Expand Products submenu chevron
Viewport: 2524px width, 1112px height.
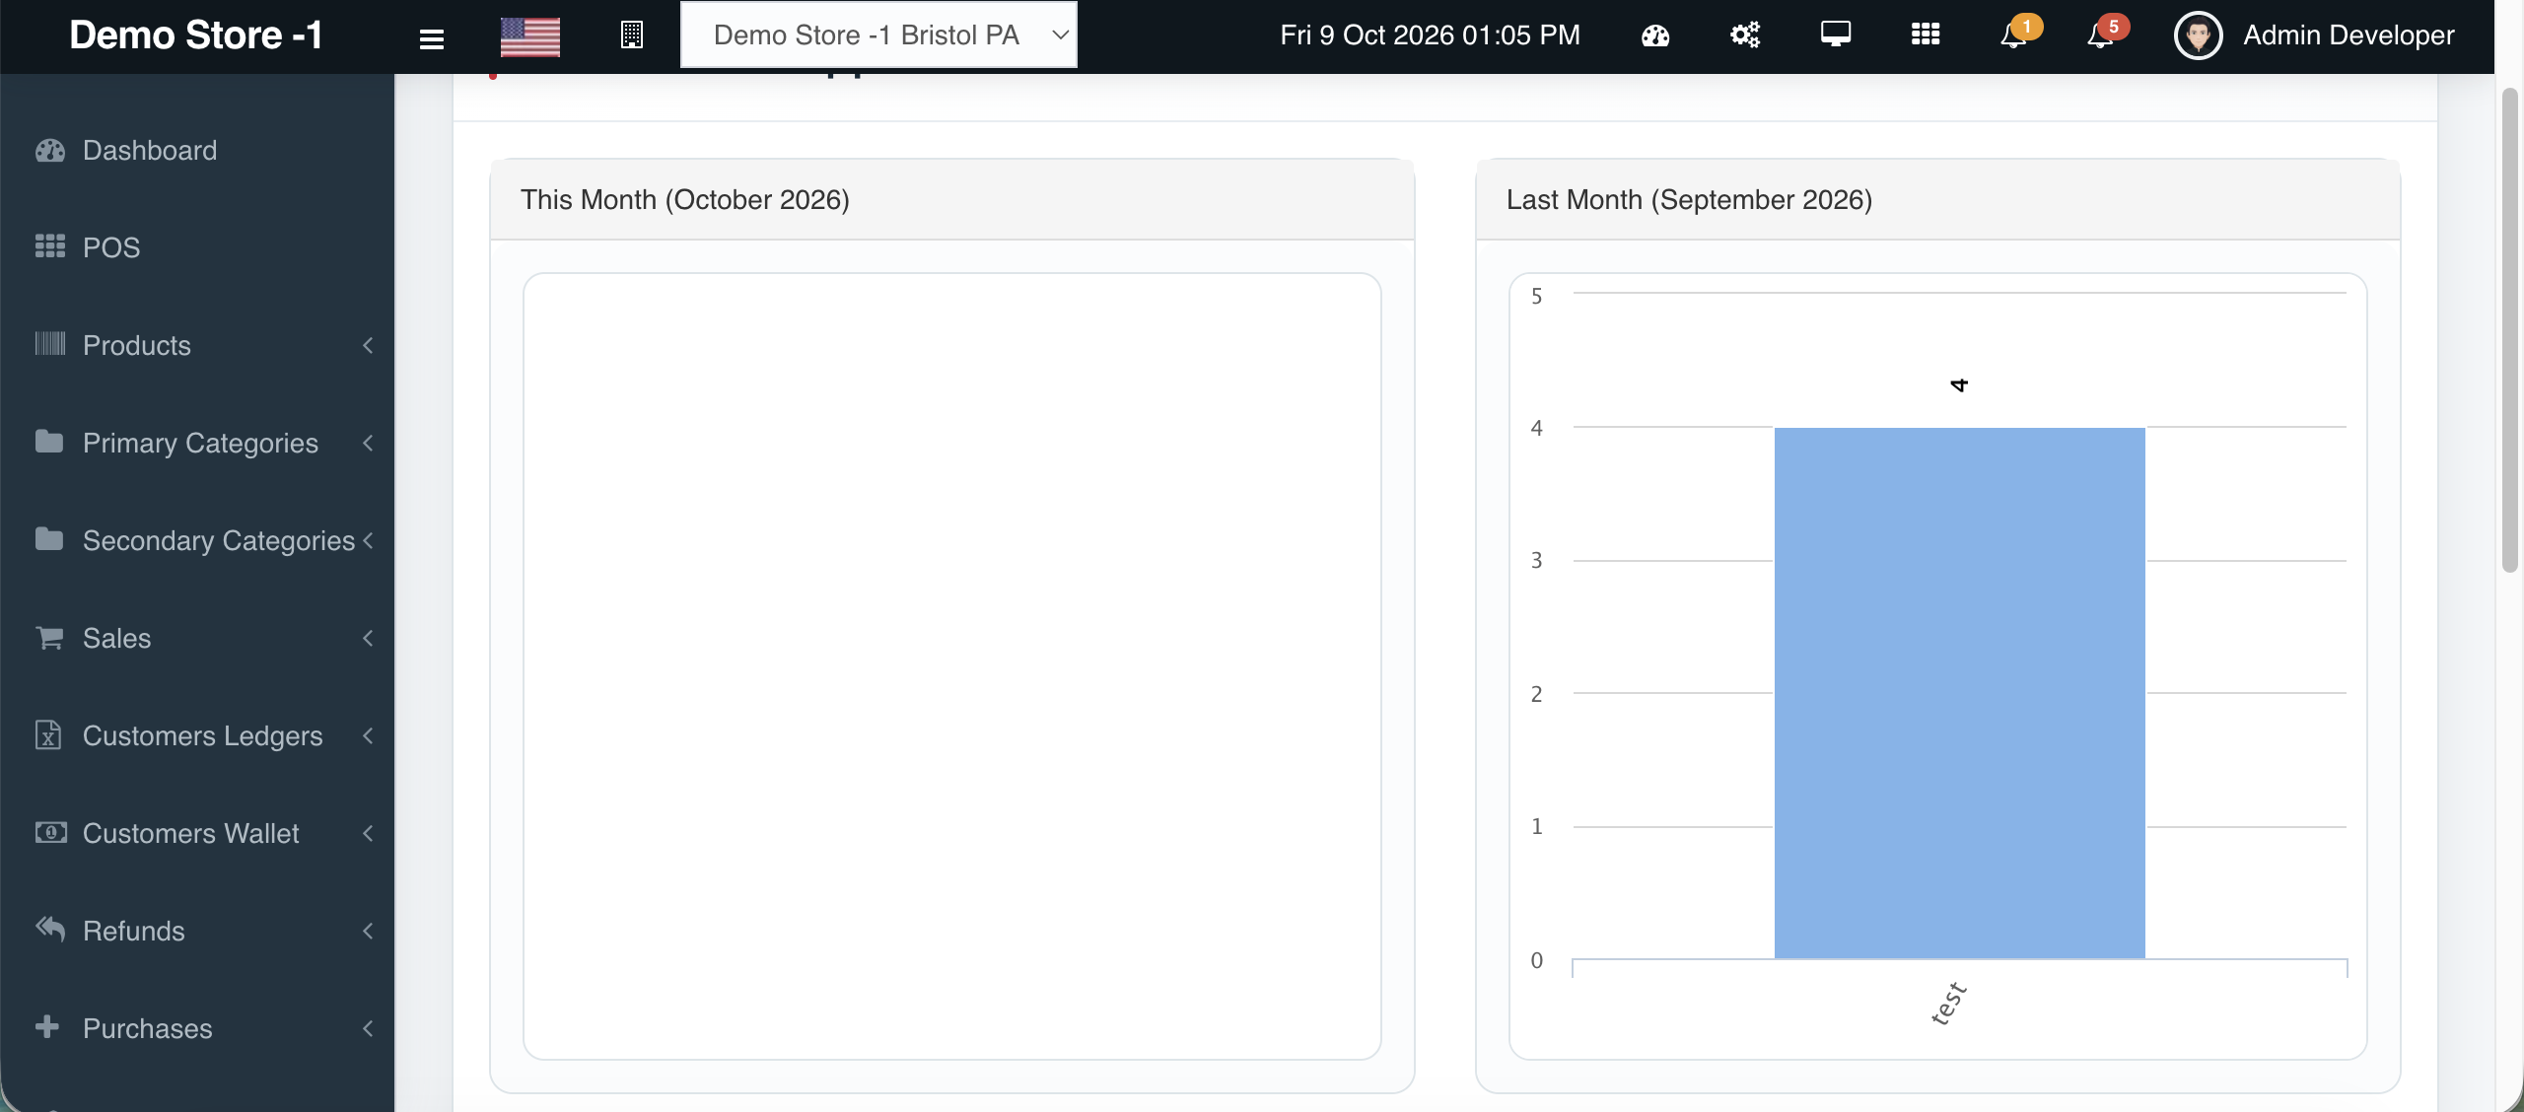pyautogui.click(x=368, y=345)
